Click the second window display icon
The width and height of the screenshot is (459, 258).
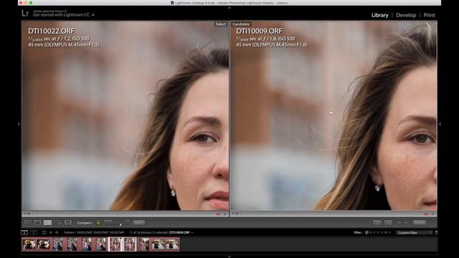(x=34, y=232)
